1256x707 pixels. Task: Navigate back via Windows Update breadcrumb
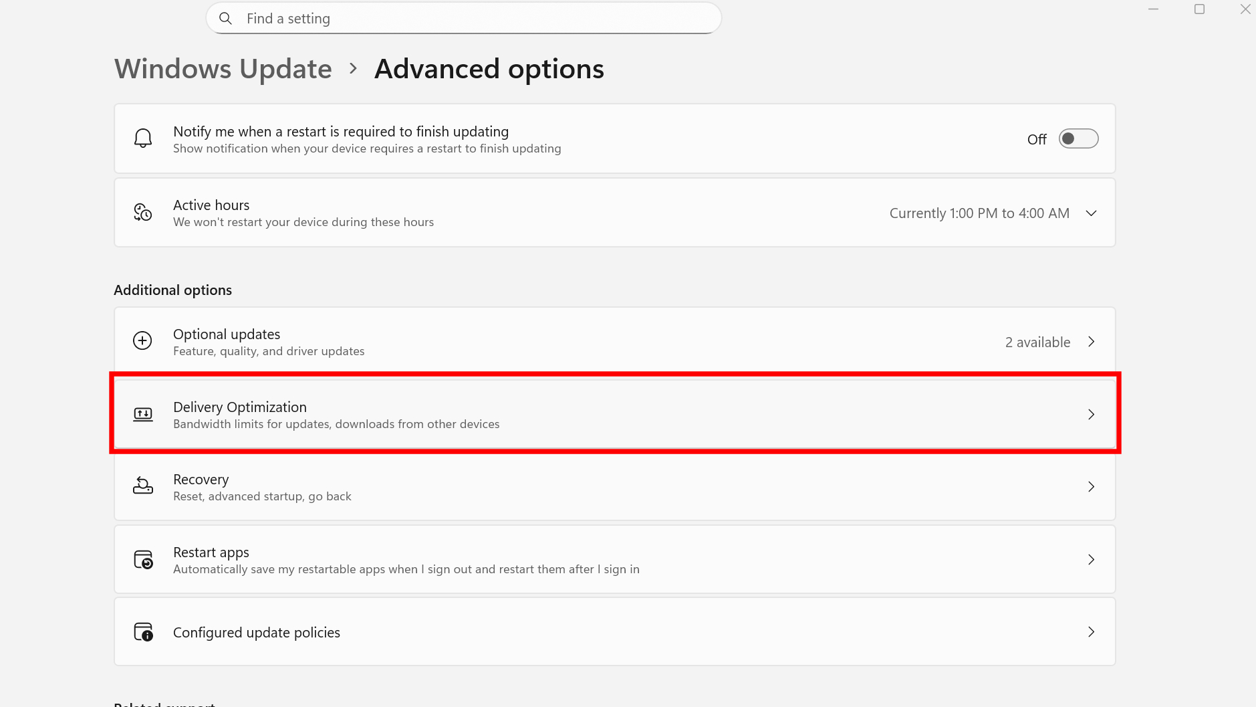223,68
